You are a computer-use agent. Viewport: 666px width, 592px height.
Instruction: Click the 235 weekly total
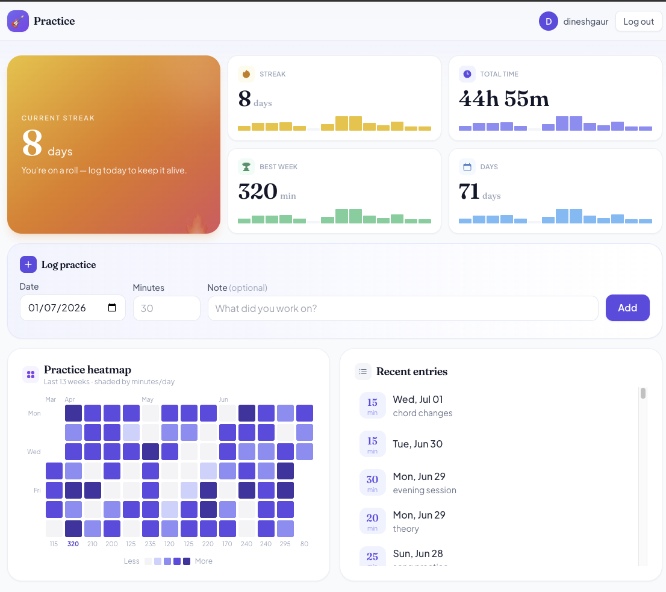[x=150, y=544]
